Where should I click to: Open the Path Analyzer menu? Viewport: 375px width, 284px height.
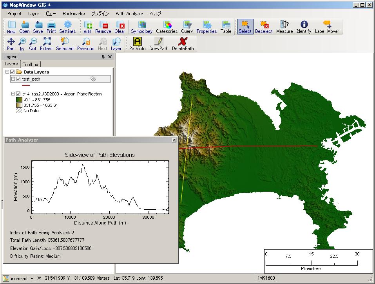tap(129, 13)
